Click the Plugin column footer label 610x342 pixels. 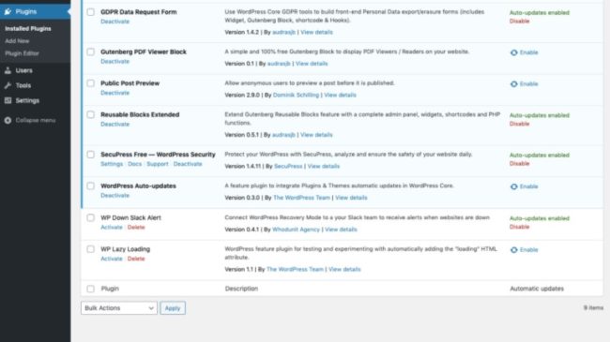click(110, 289)
